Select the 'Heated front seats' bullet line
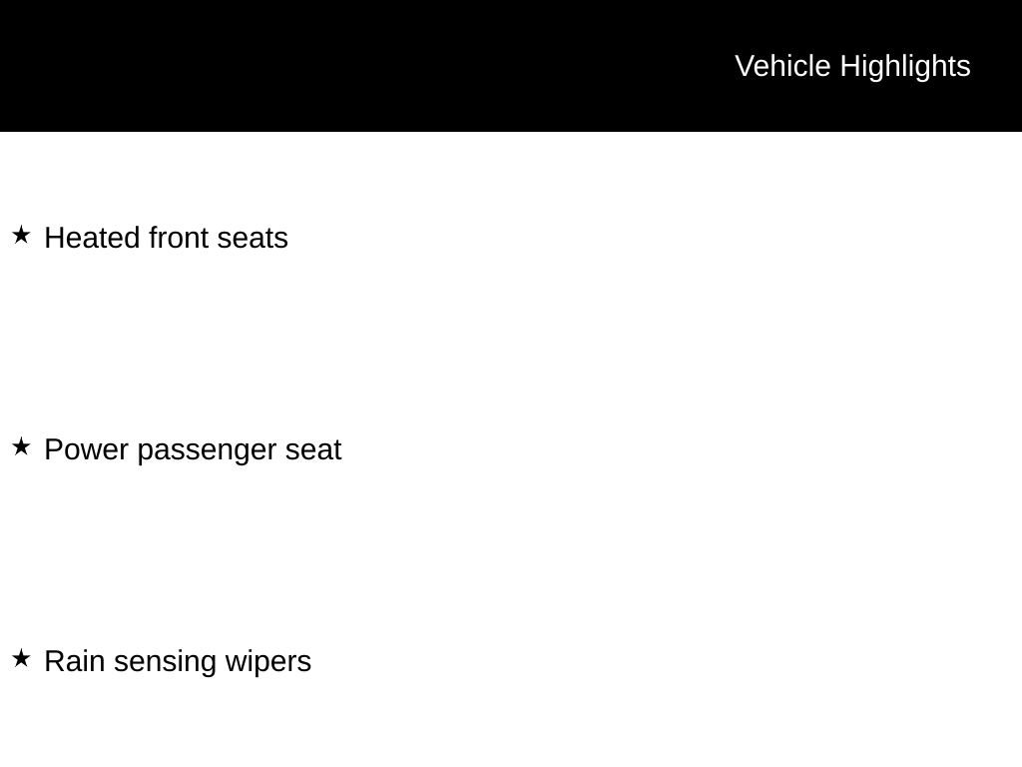Screen dimensions: 1022x767 tap(166, 238)
